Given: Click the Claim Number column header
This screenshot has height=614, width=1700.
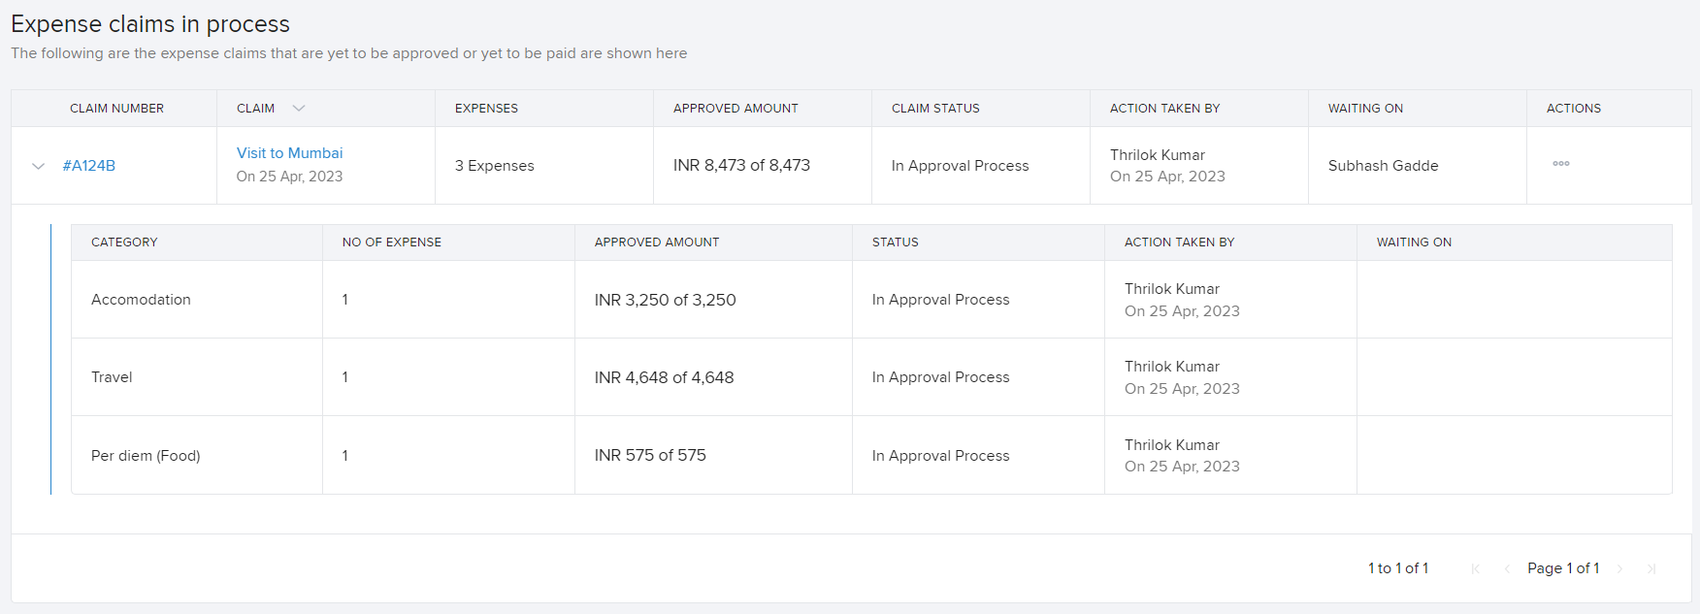Looking at the screenshot, I should (x=116, y=109).
